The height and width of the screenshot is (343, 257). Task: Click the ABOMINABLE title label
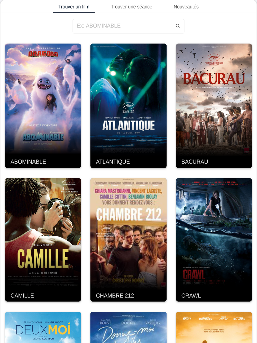[x=28, y=162]
